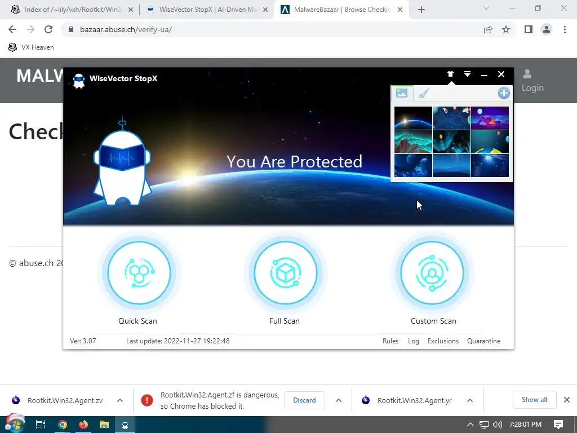
Task: Open the WiseVector skin shirt icon
Action: (x=450, y=74)
